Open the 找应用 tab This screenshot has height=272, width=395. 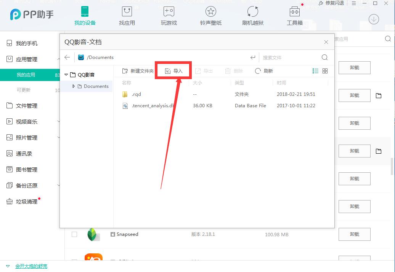127,16
